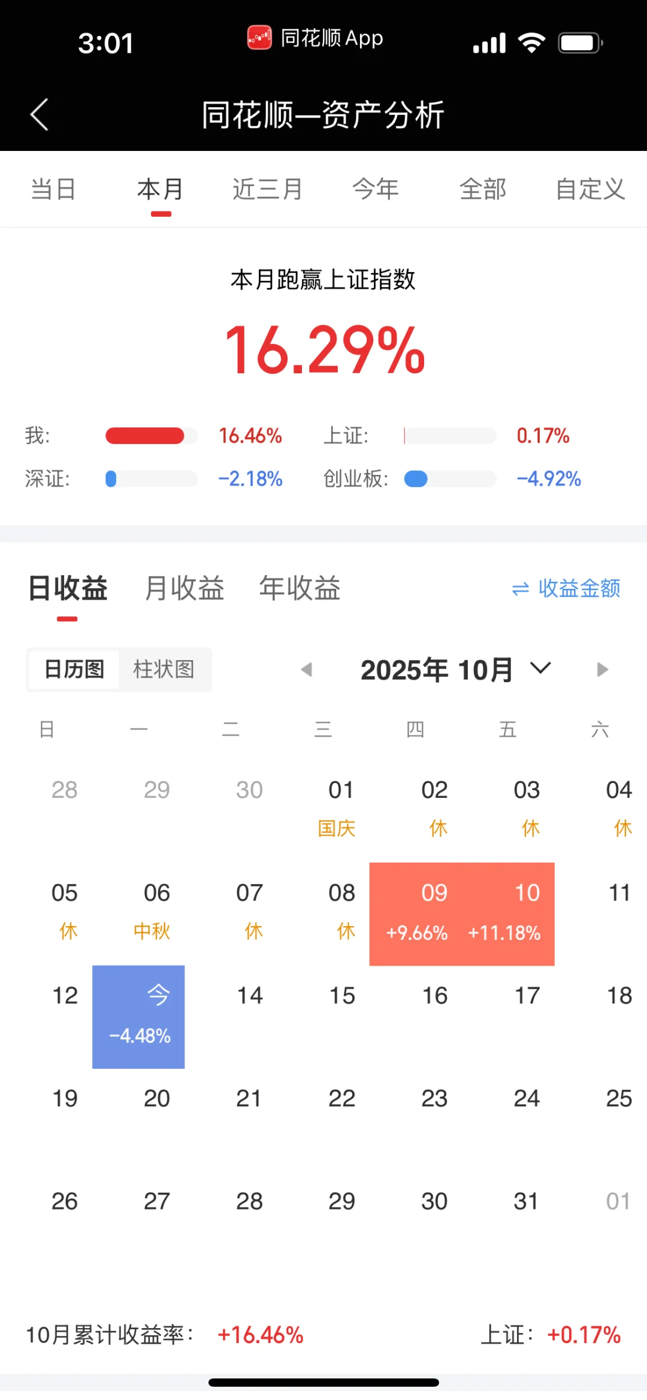This screenshot has width=647, height=1400.
Task: Tap the Wi-Fi status icon
Action: tap(531, 43)
